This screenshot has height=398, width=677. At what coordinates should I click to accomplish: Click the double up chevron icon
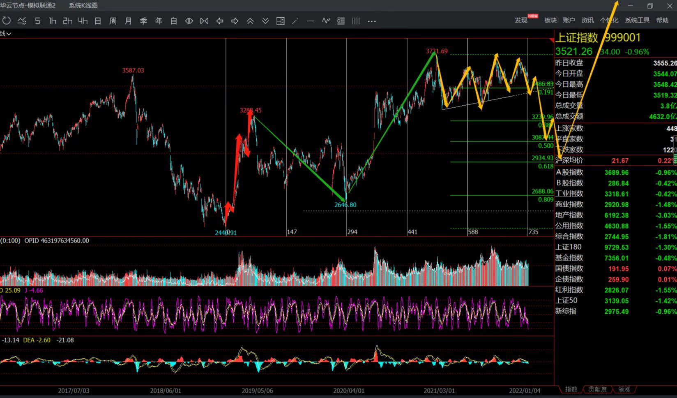click(250, 21)
